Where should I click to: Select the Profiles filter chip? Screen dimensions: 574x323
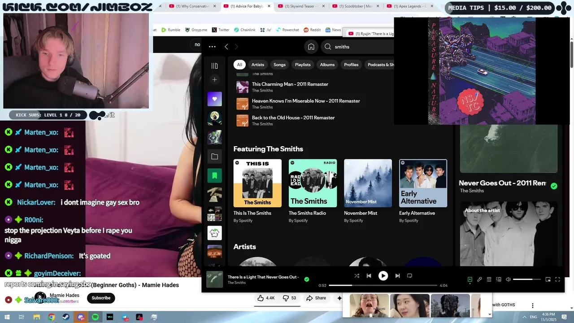pyautogui.click(x=351, y=65)
